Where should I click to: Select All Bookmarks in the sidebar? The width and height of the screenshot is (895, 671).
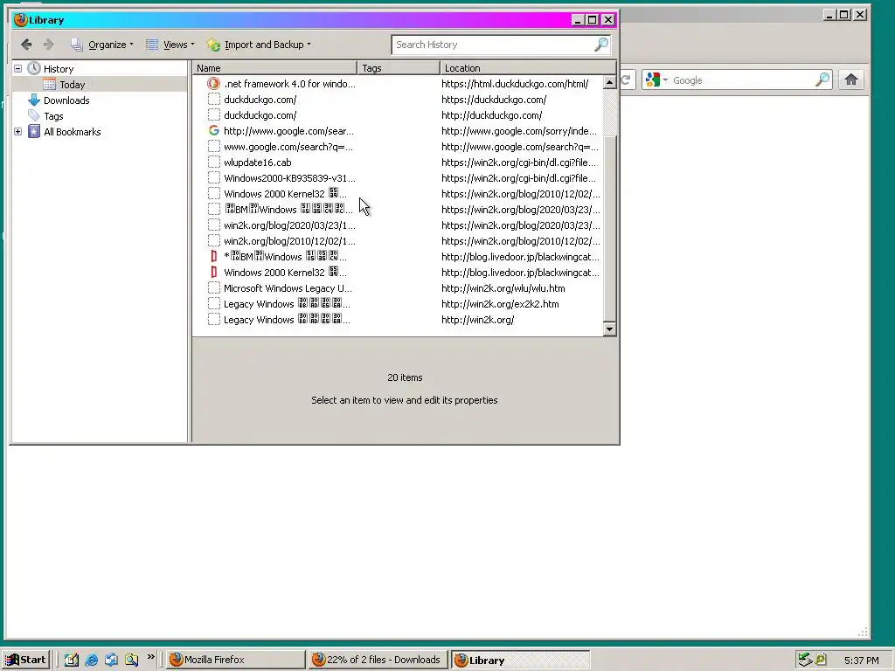[x=72, y=132]
